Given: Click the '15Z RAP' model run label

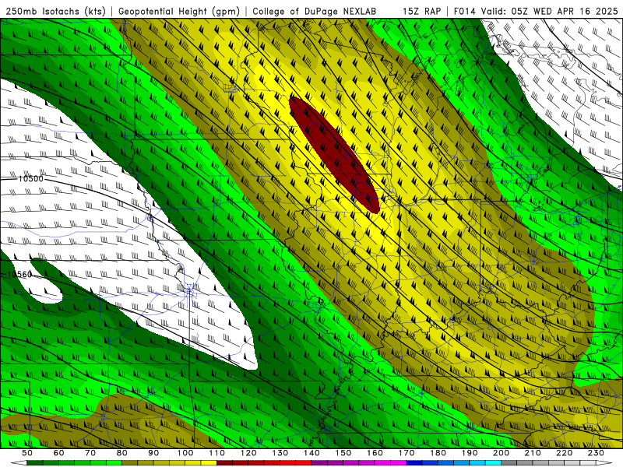Looking at the screenshot, I should pyautogui.click(x=421, y=12).
